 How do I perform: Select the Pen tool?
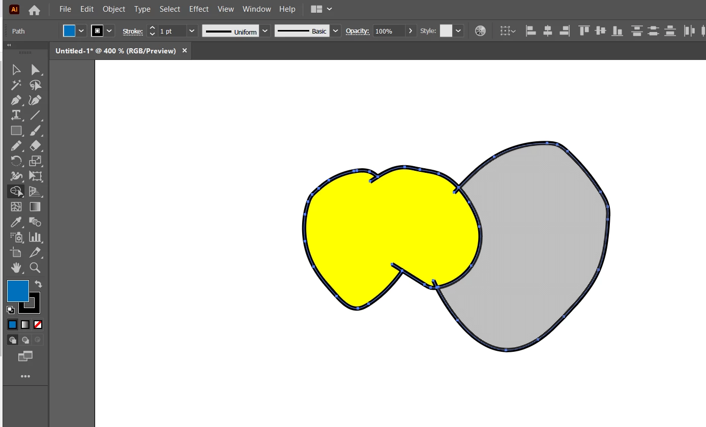(x=16, y=100)
